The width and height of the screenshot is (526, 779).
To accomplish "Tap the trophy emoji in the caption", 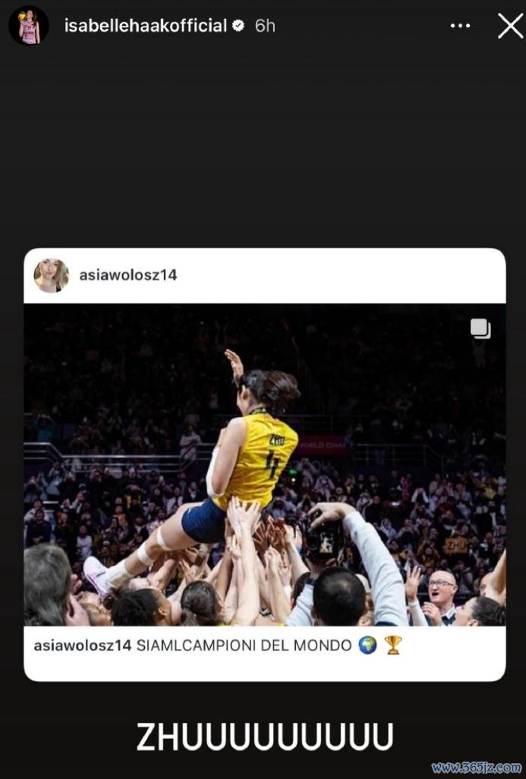I will click(x=392, y=645).
